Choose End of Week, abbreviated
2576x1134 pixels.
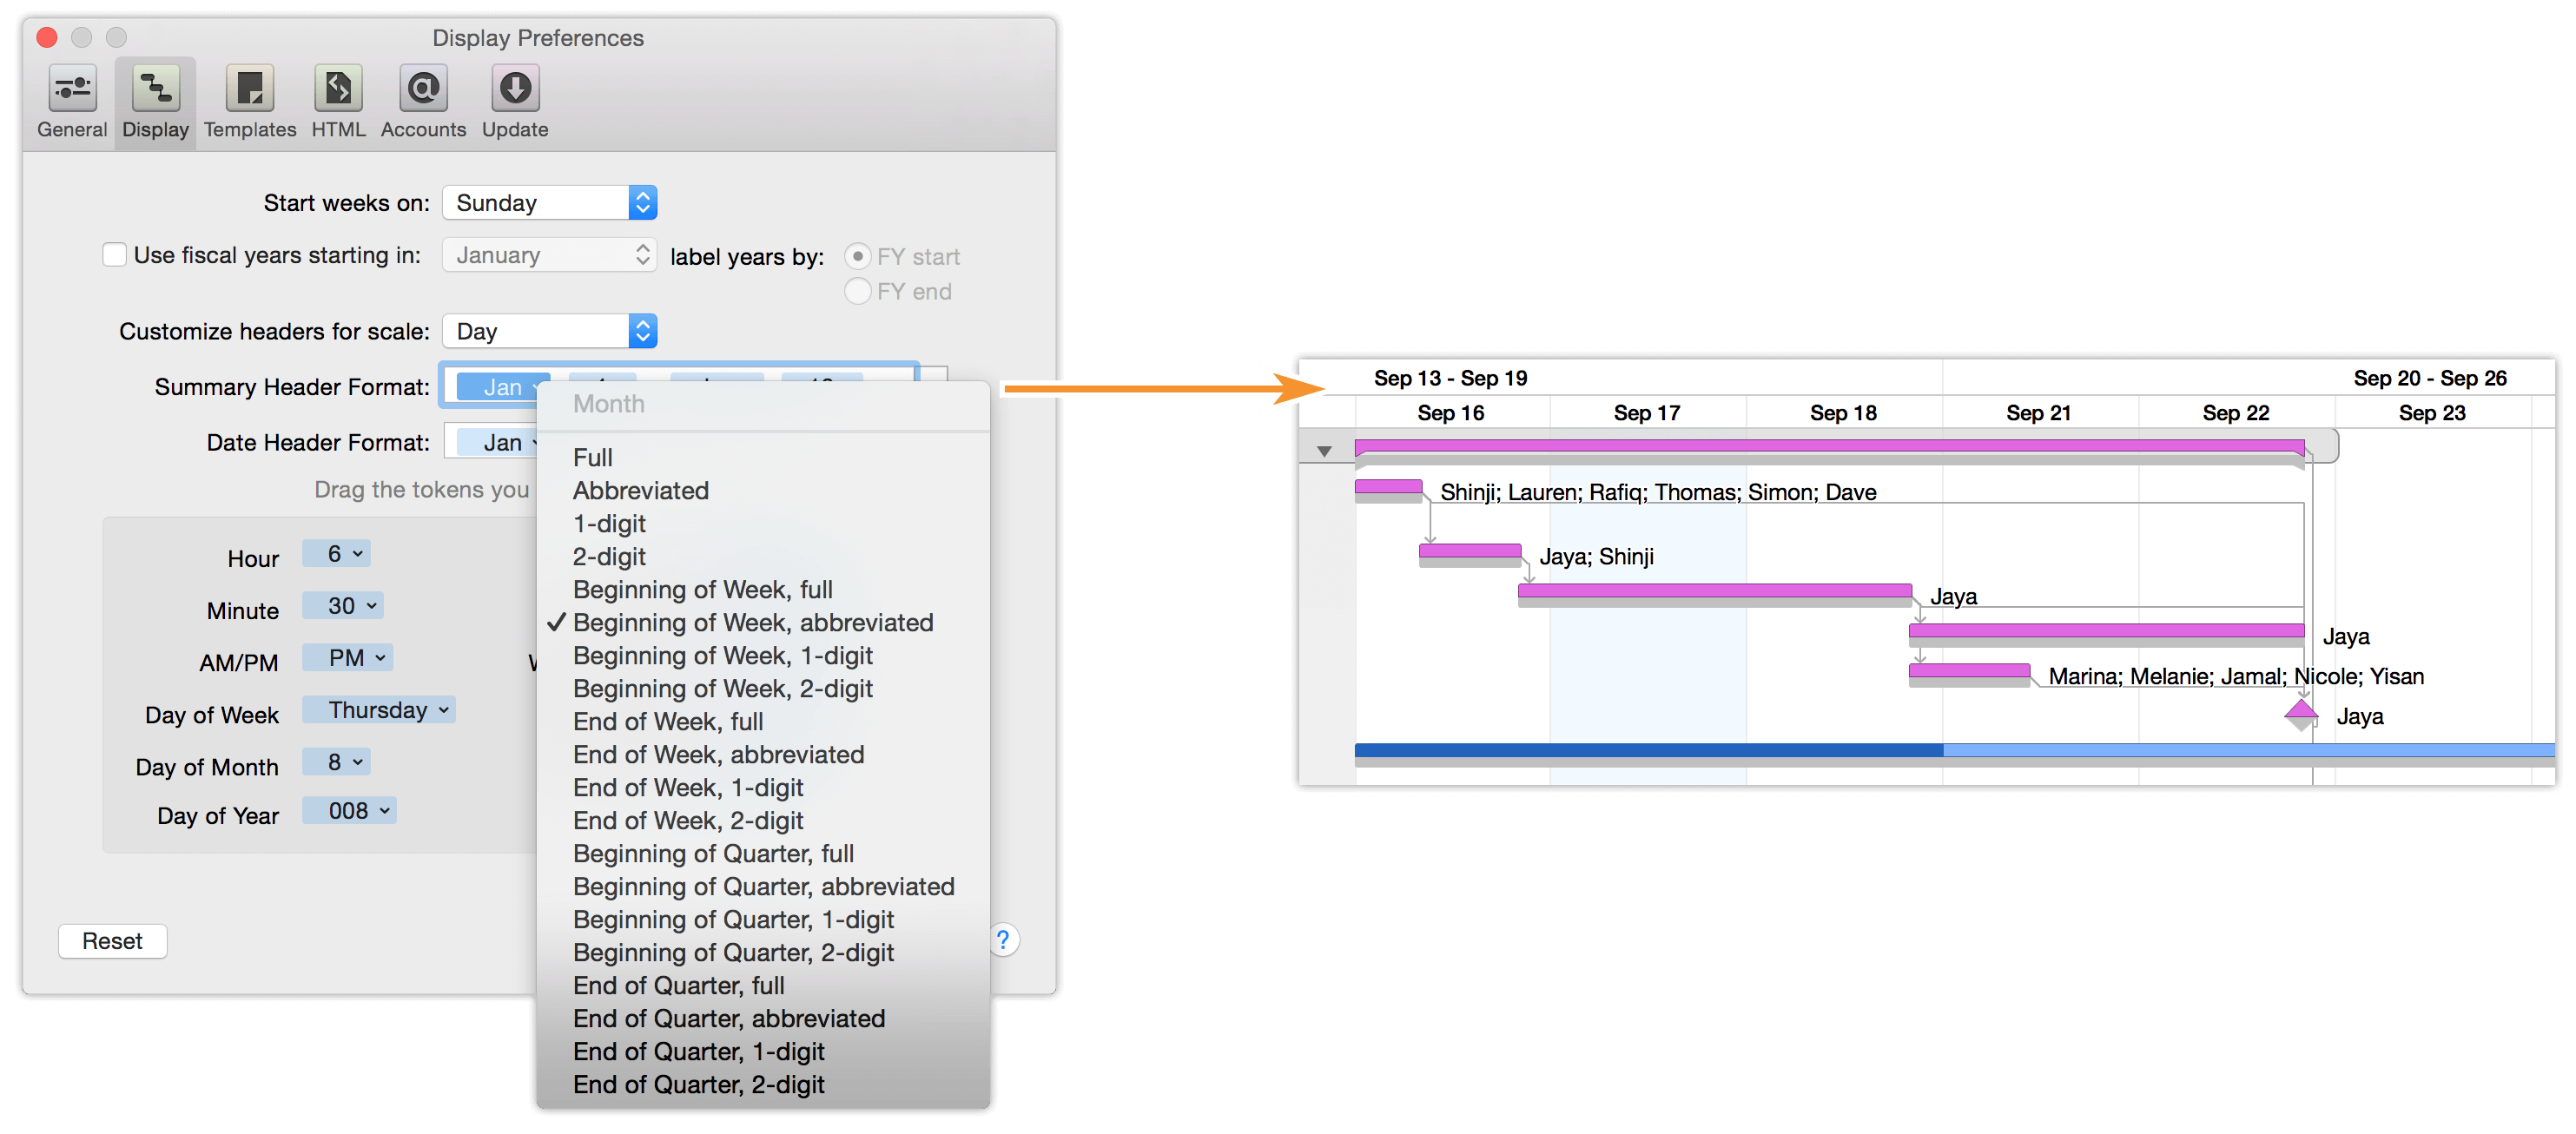763,754
